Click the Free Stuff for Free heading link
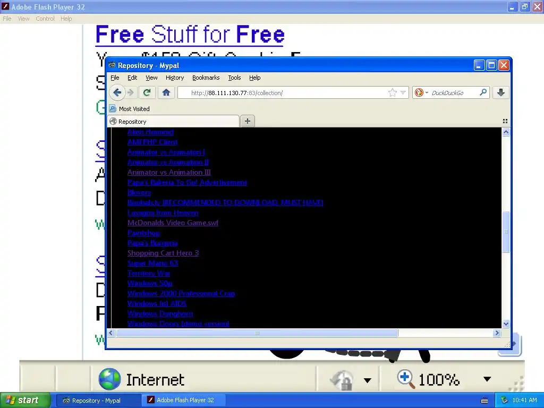Screen dimensions: 544x408 190,35
